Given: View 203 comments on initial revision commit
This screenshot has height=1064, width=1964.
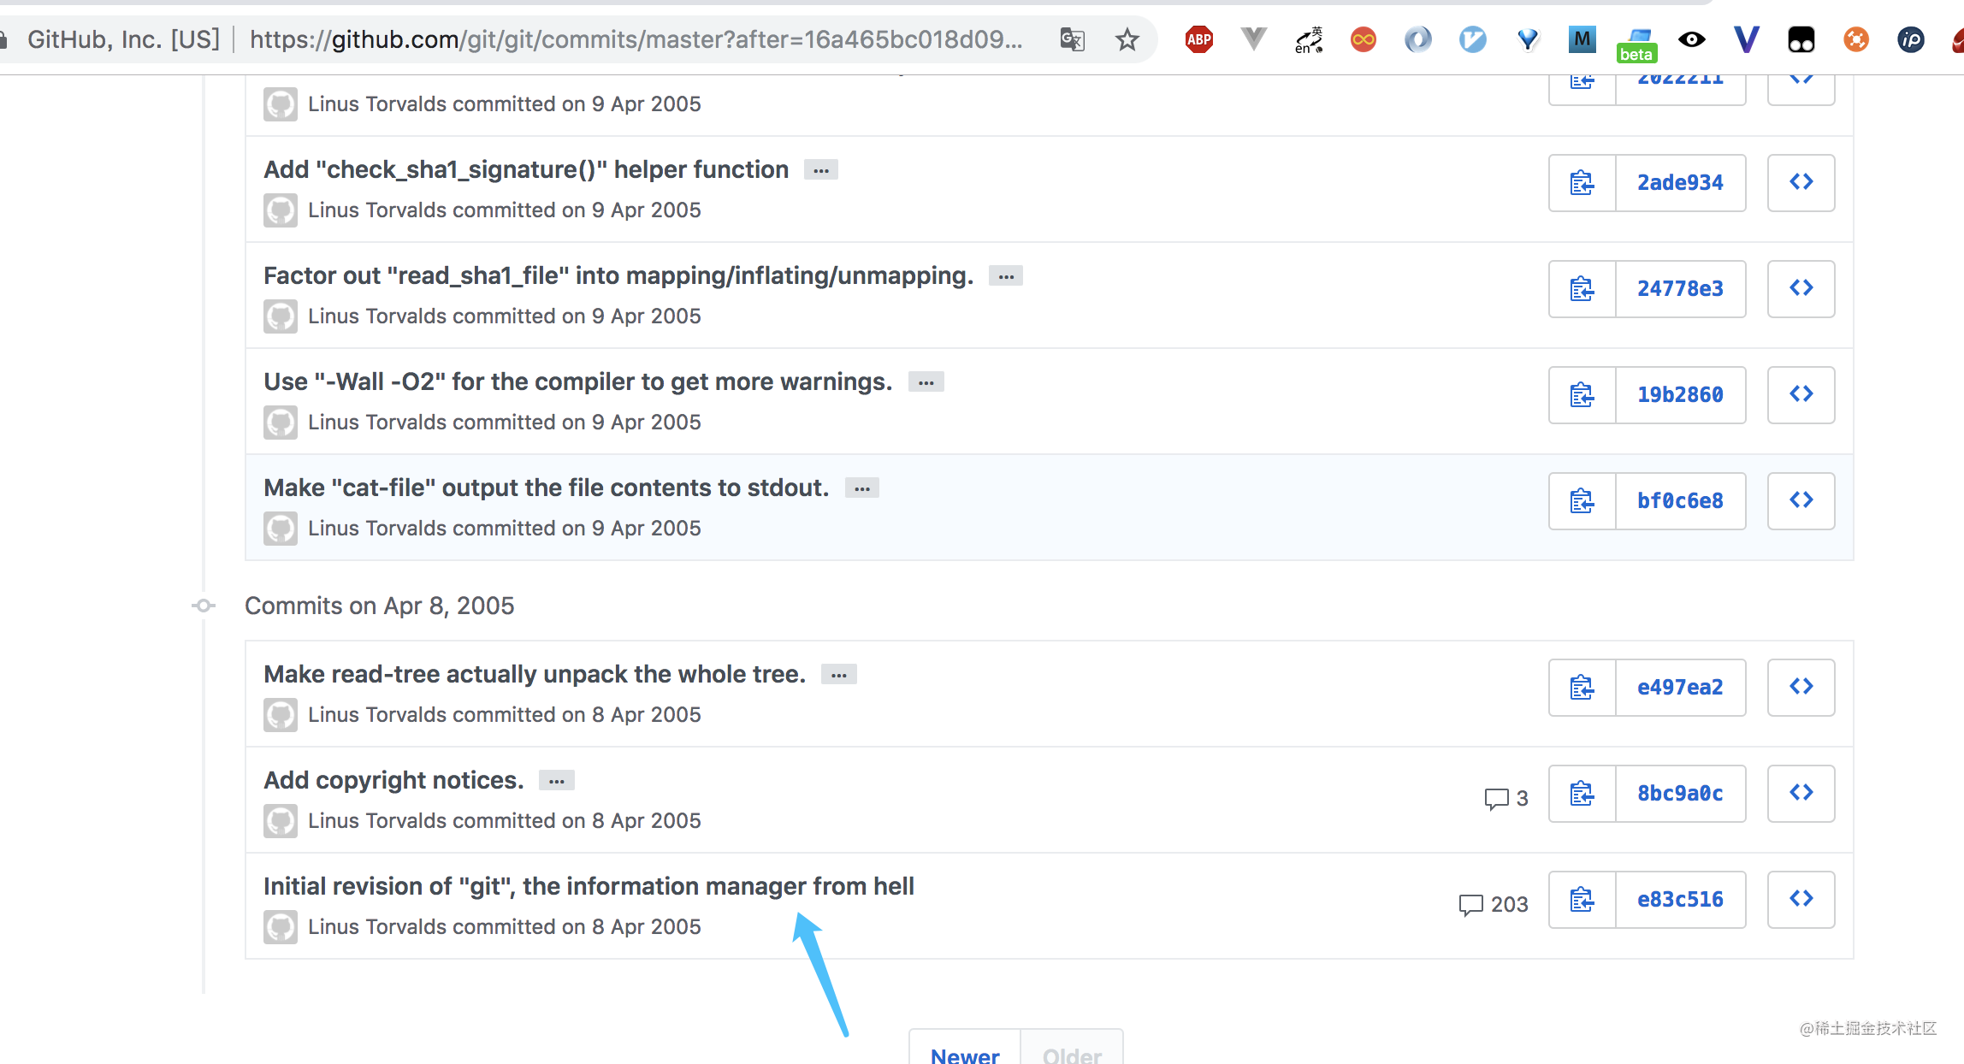Looking at the screenshot, I should coord(1494,904).
